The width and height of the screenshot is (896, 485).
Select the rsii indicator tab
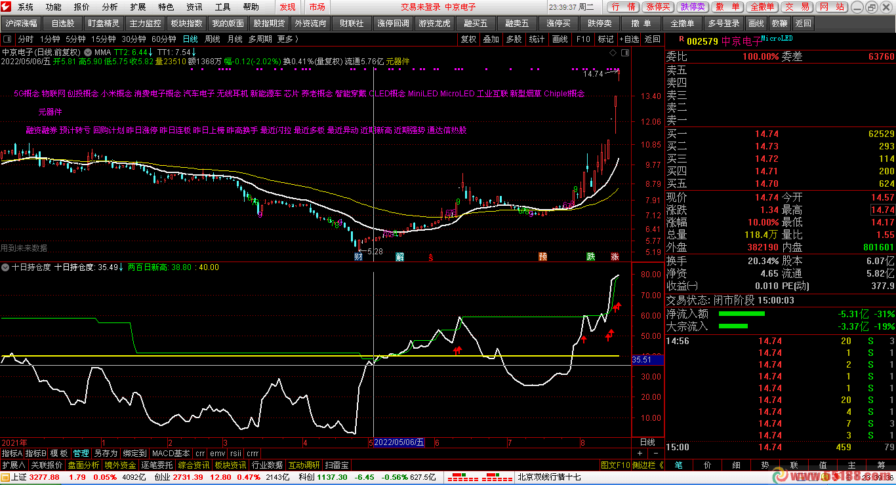(235, 453)
